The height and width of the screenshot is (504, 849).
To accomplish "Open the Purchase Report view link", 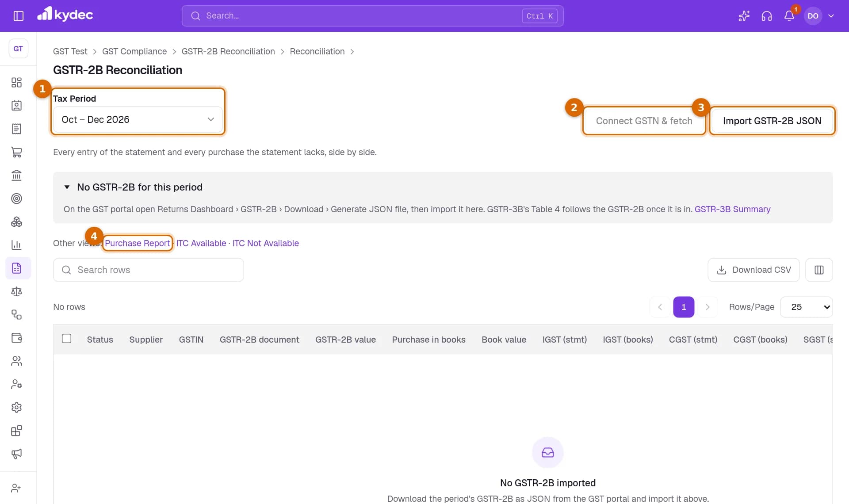I will [x=137, y=243].
